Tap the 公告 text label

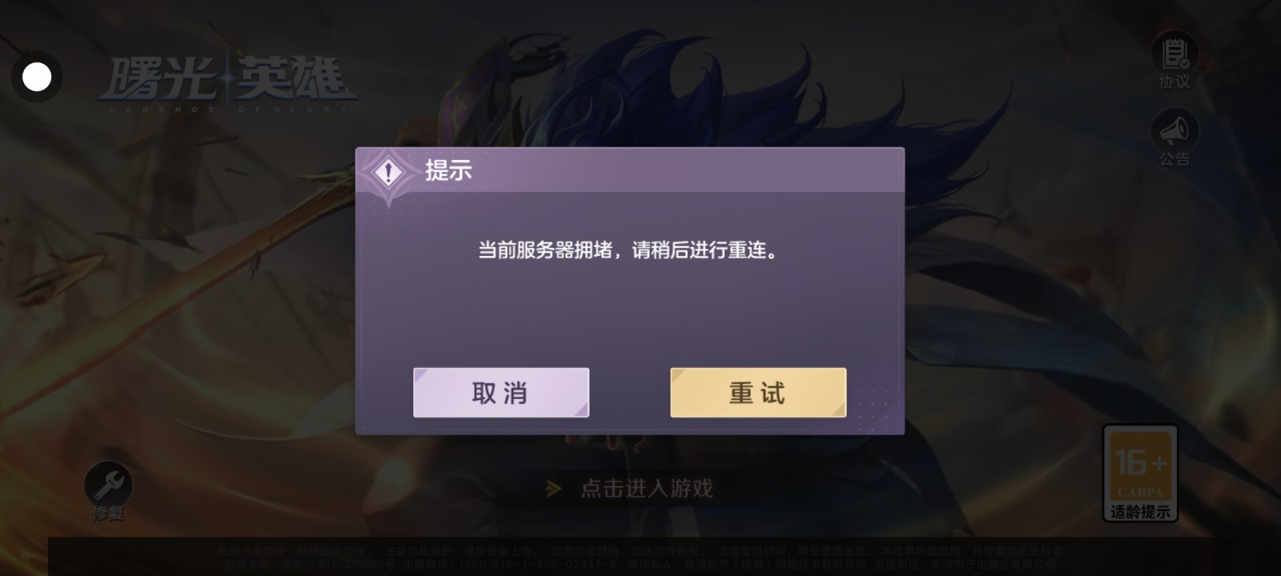pyautogui.click(x=1175, y=158)
